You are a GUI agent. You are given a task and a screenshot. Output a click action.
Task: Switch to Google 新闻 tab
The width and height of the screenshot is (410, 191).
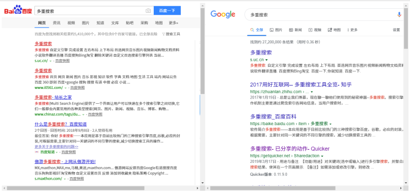pyautogui.click(x=296, y=30)
